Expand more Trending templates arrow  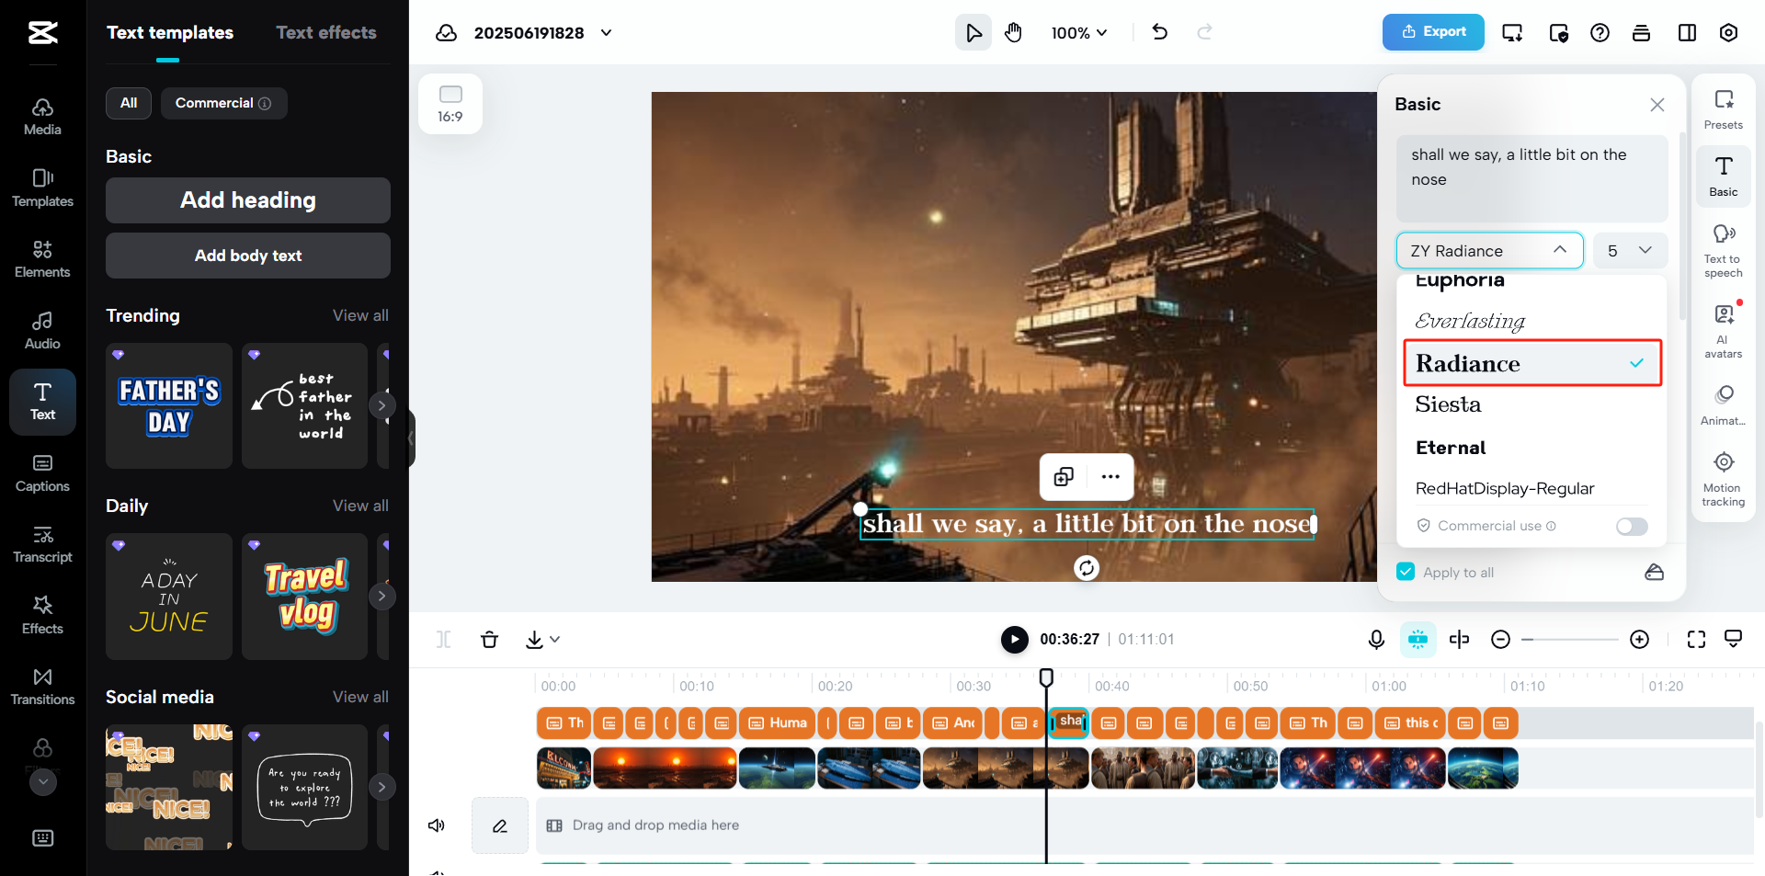click(x=381, y=405)
